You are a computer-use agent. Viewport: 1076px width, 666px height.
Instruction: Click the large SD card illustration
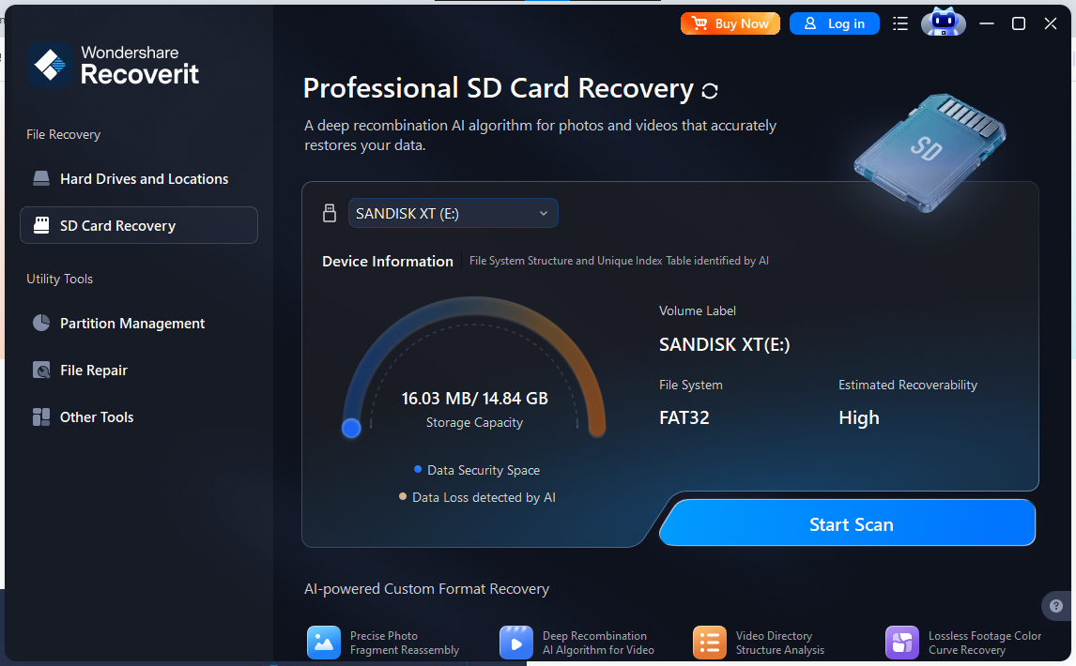point(930,152)
